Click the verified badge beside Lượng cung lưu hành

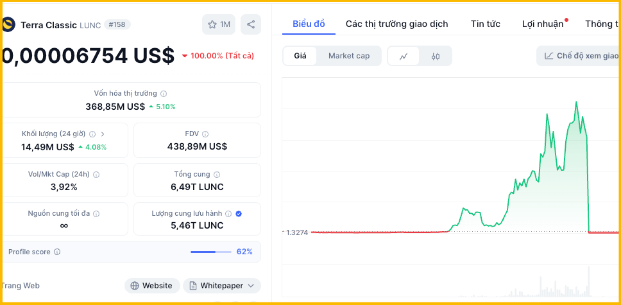(239, 213)
